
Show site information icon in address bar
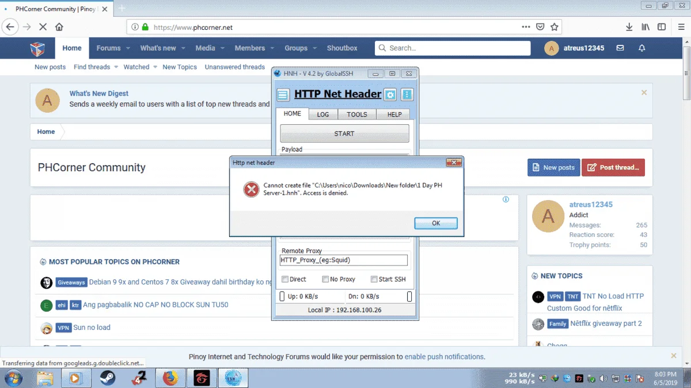[135, 27]
